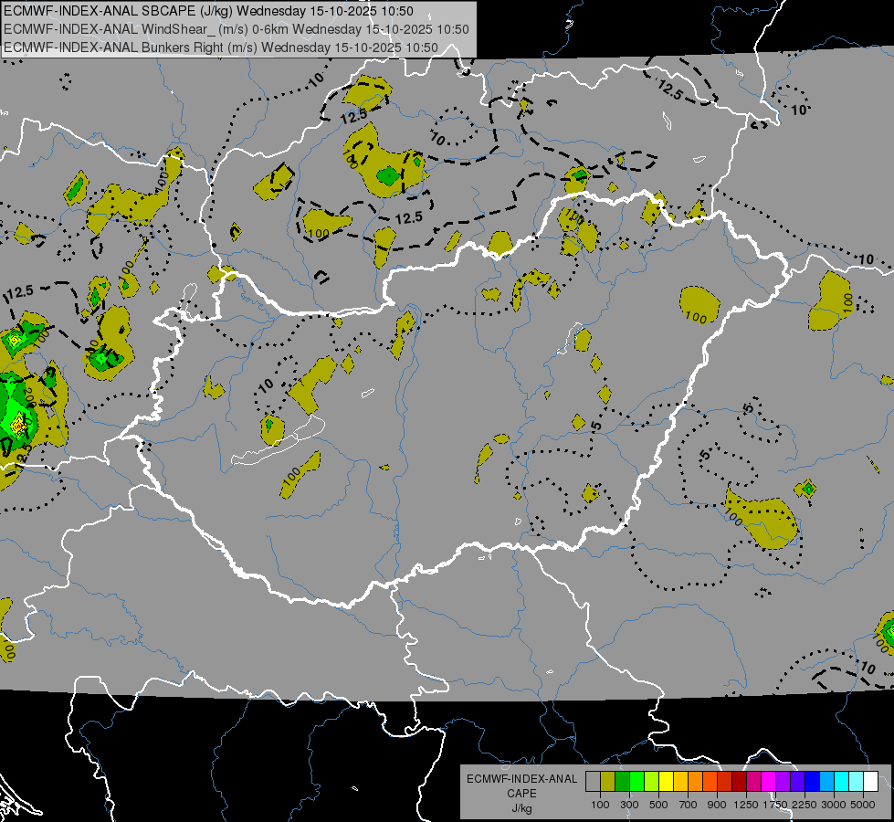Click the SBCAPE title line
This screenshot has height=822, width=894.
pos(208,11)
